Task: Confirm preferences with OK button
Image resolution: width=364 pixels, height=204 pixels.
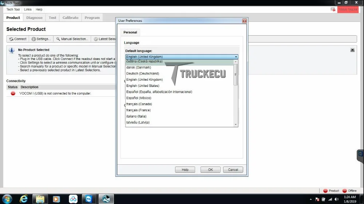Action: (x=210, y=170)
